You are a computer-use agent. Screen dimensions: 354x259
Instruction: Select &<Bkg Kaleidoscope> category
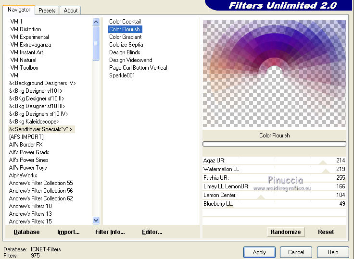(34, 122)
